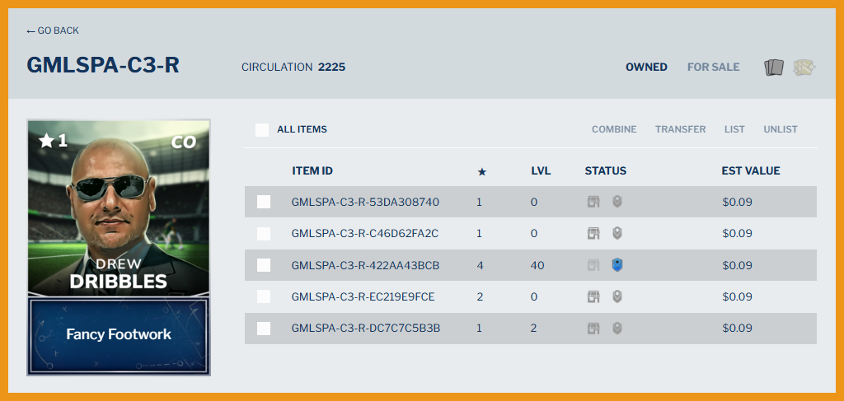Switch to the Owned tab

[646, 68]
